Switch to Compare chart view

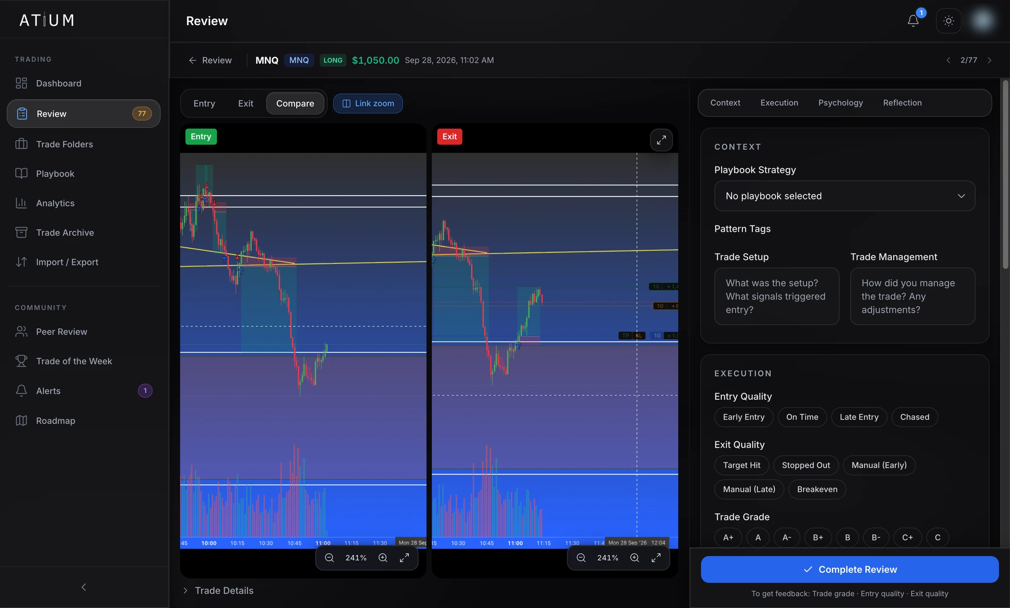295,104
